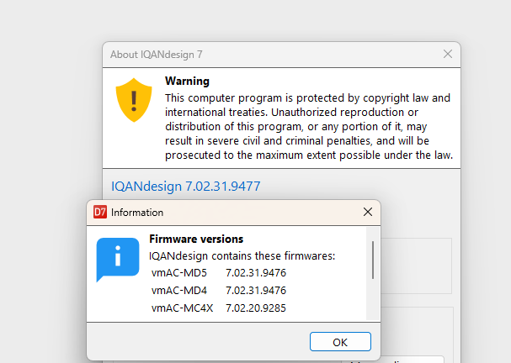Confirm the firmware dialog with OK
Viewport: 511px width, 363px height.
point(340,342)
